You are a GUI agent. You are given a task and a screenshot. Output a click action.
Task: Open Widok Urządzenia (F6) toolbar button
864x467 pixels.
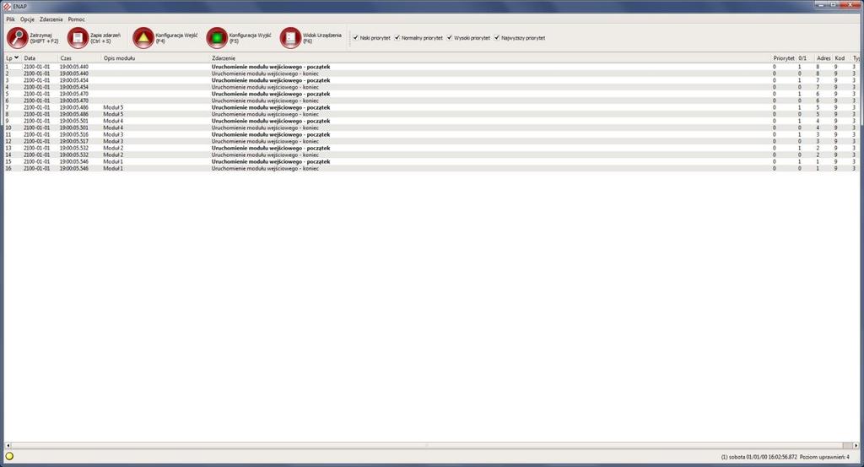tap(310, 38)
